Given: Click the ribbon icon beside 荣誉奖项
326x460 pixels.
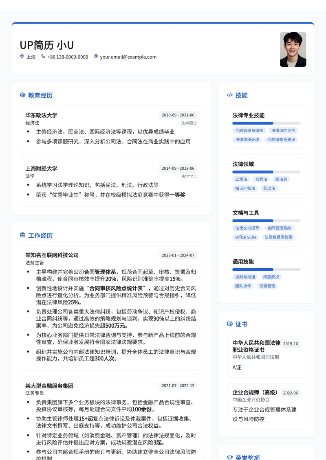Looking at the screenshot, I should tap(229, 456).
